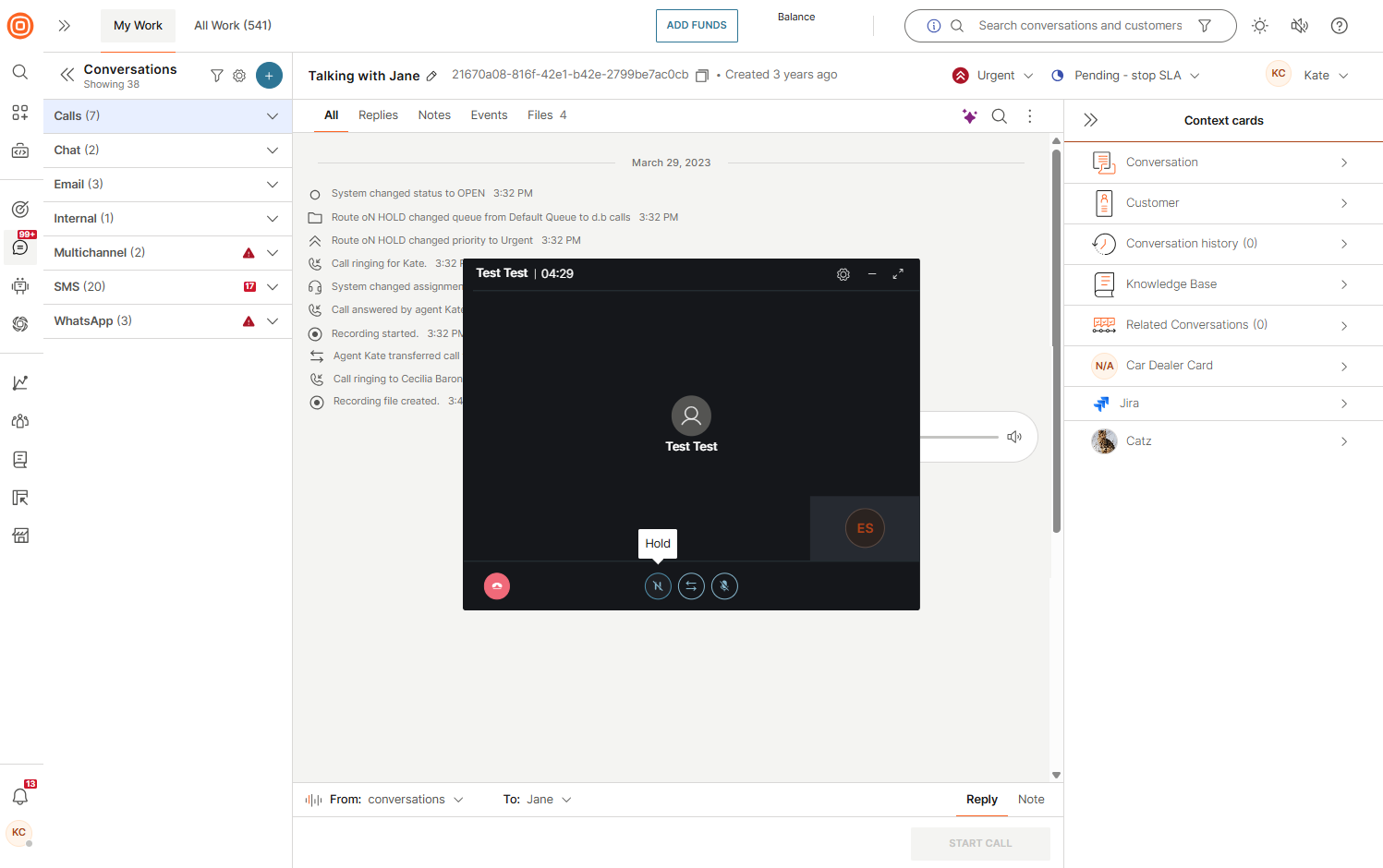Click the search conversations and customers field

pyautogui.click(x=1079, y=26)
